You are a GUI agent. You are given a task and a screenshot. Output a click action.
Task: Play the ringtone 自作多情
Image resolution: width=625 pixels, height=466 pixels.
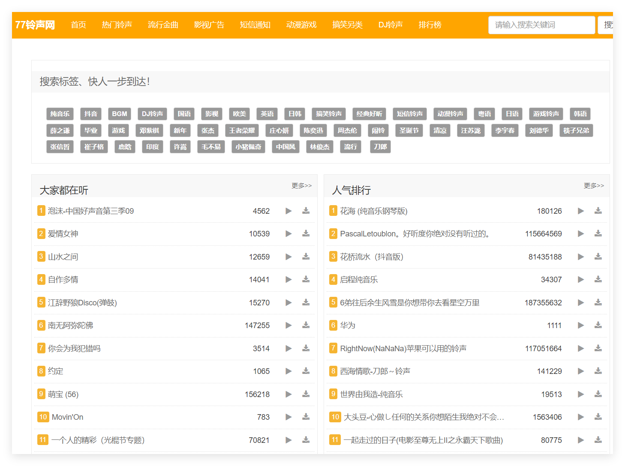point(288,280)
